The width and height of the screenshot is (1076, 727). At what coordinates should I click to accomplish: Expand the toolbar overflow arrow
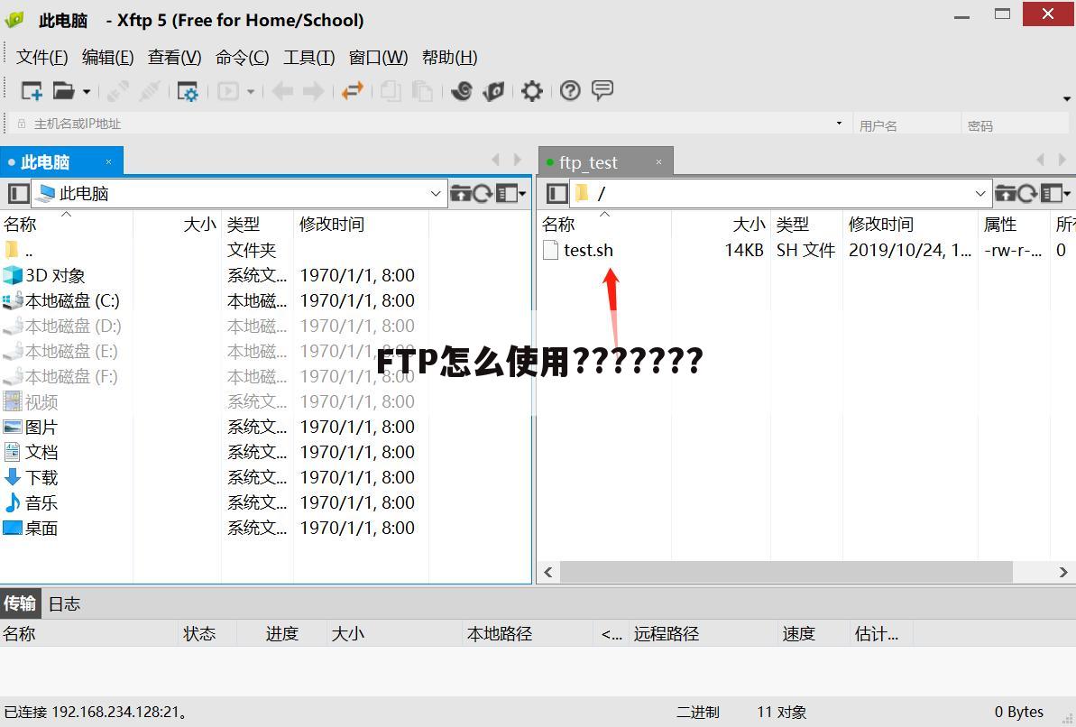click(x=1066, y=99)
